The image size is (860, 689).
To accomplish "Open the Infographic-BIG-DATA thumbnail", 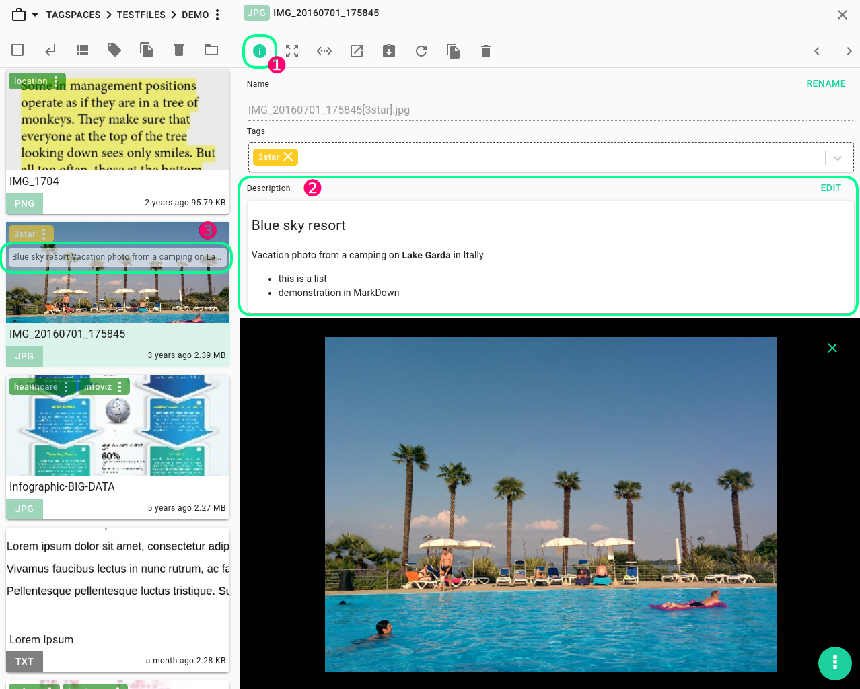I will [x=118, y=425].
